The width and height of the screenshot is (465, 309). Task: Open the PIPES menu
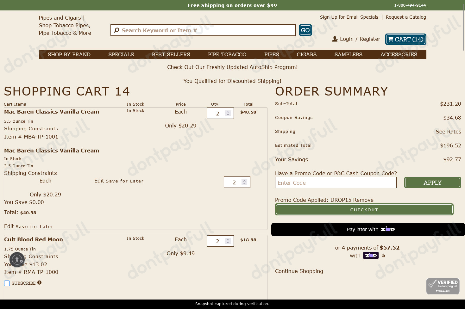click(272, 54)
